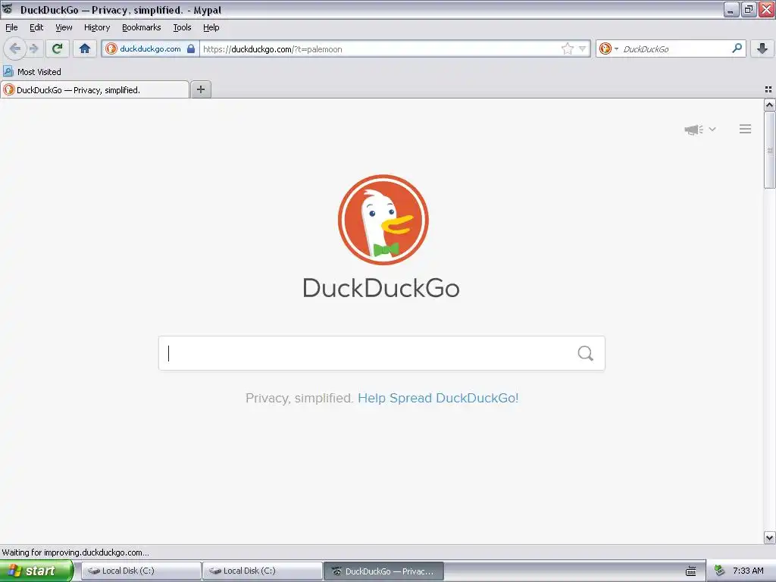Follow the Help Spread DuckDuckGo! link
The width and height of the screenshot is (776, 582).
pos(438,398)
